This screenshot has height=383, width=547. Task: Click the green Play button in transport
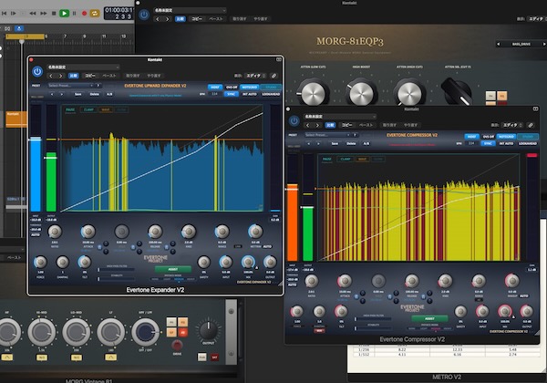pyautogui.click(x=64, y=14)
